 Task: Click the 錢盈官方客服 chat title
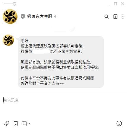pos(40,17)
